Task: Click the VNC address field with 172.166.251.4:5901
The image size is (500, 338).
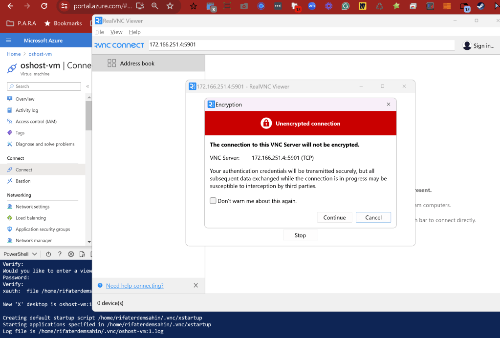Action: click(x=302, y=44)
